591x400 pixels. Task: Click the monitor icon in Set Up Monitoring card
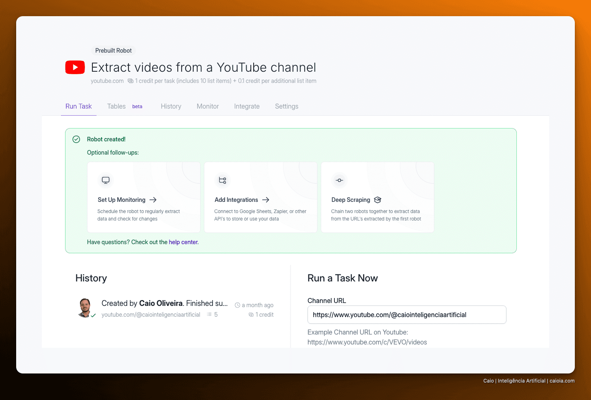point(106,180)
